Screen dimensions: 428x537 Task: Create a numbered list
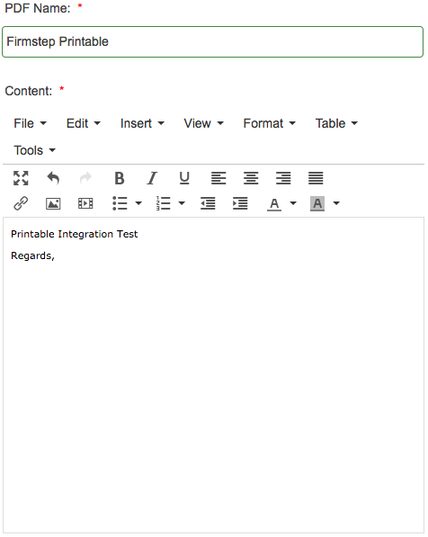(164, 203)
